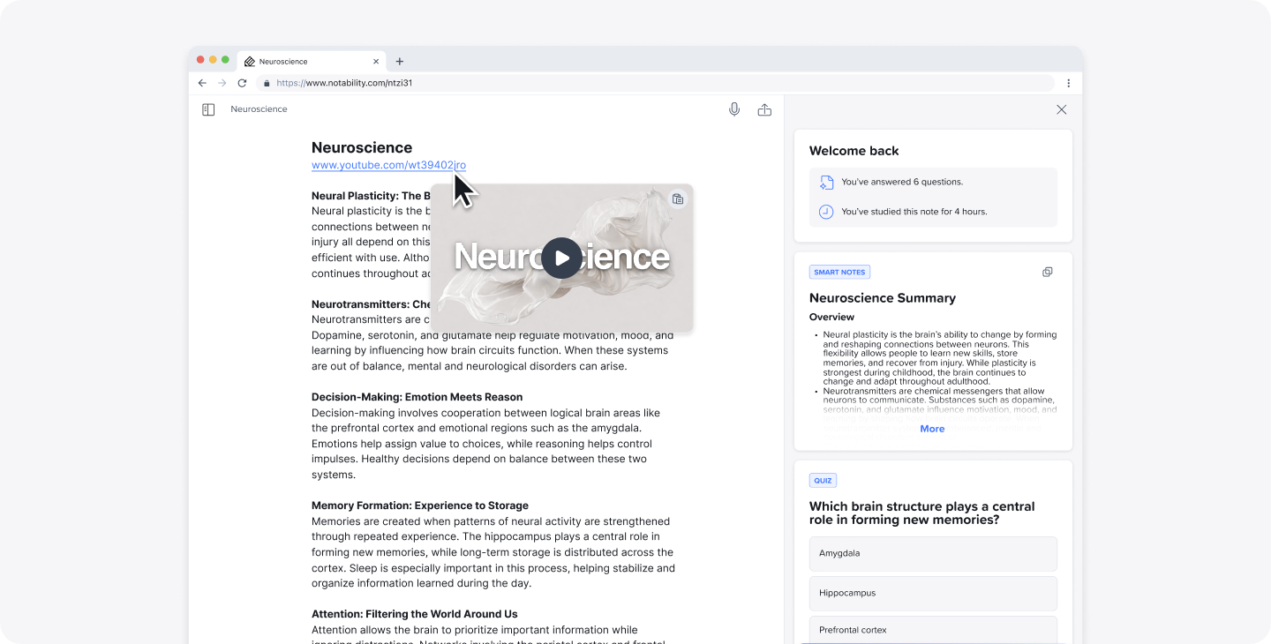Switch to the Neuroscience browser tab
The height and width of the screenshot is (644, 1271).
tap(291, 61)
